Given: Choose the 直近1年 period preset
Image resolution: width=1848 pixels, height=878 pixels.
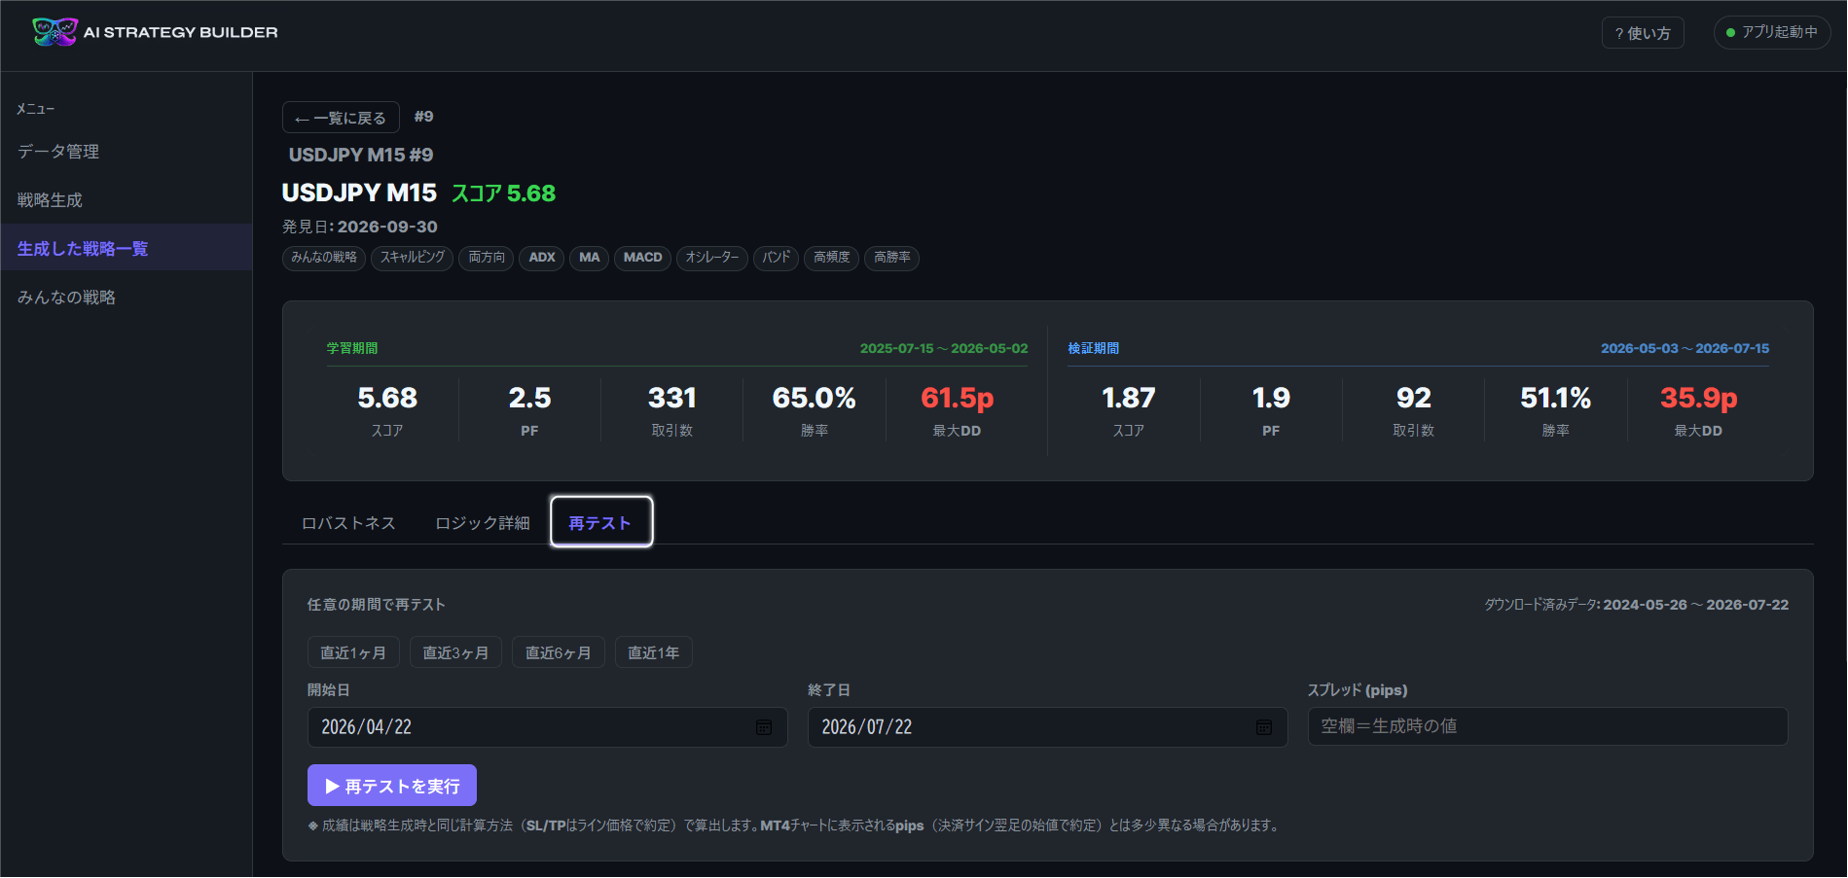Looking at the screenshot, I should coord(654,652).
